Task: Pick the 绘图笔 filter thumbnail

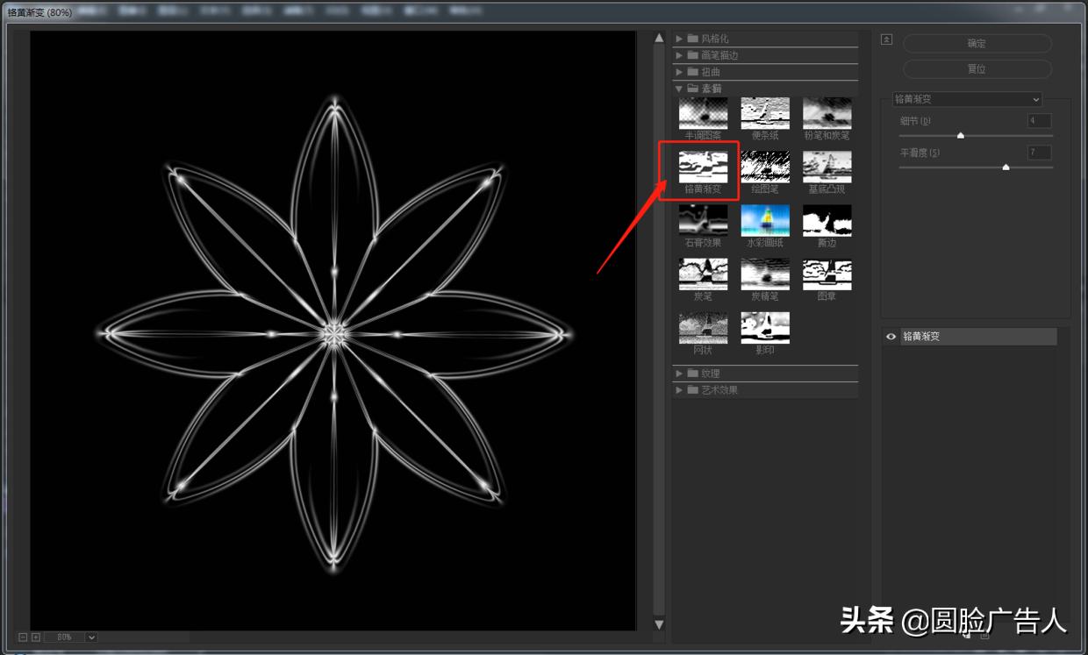Action: 765,167
